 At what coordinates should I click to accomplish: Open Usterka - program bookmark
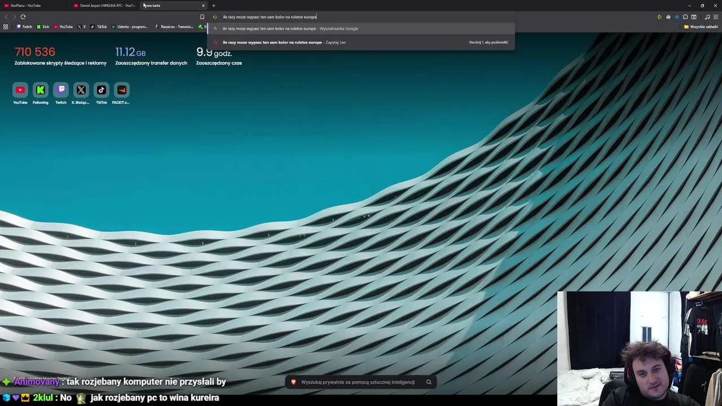(x=130, y=27)
